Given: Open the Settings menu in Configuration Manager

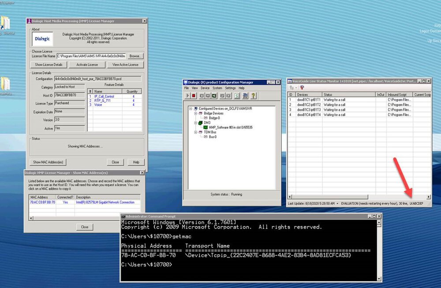Looking at the screenshot, I should tap(230, 88).
